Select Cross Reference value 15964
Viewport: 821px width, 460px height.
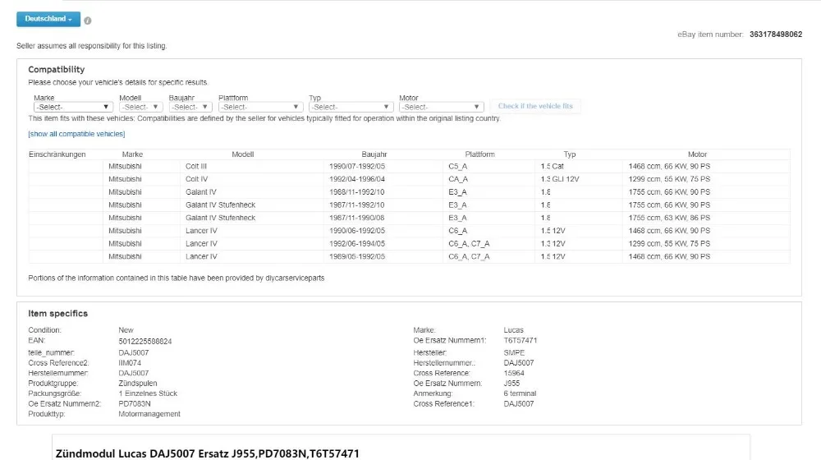pos(514,373)
